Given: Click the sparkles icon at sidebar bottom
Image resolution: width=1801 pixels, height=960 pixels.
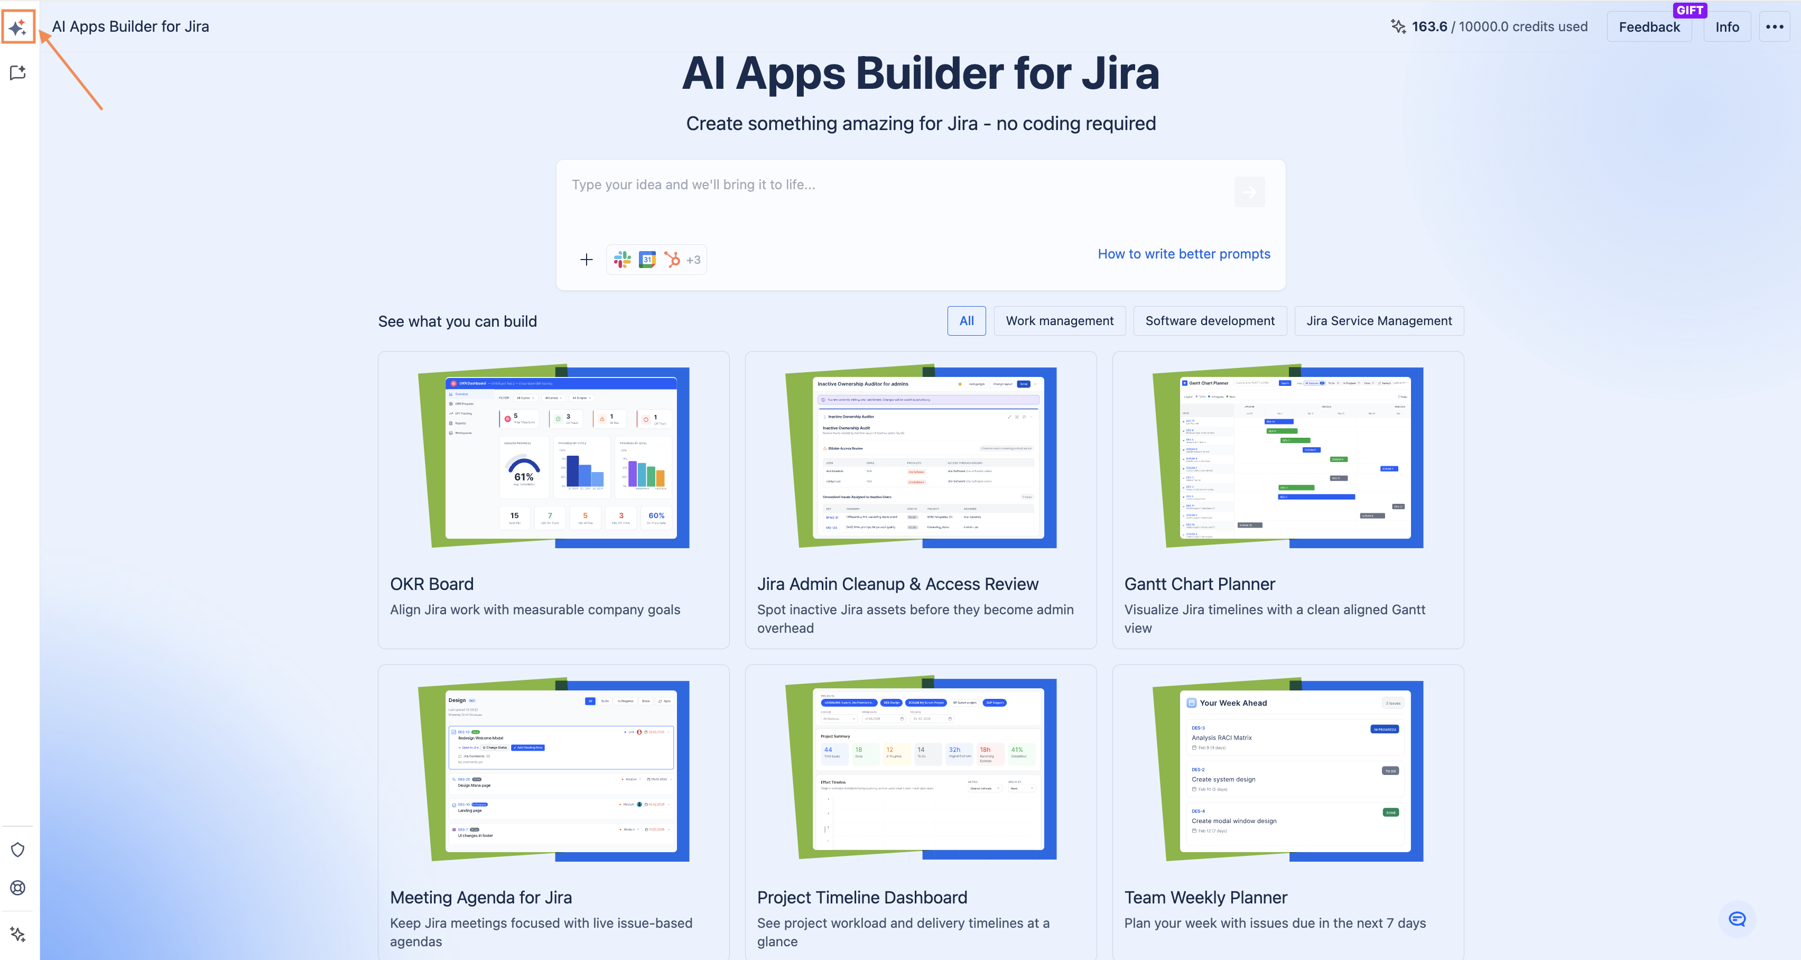Looking at the screenshot, I should 18,934.
